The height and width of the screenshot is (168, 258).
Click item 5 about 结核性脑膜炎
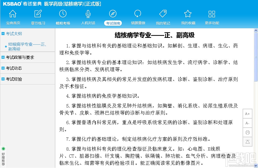(149, 109)
